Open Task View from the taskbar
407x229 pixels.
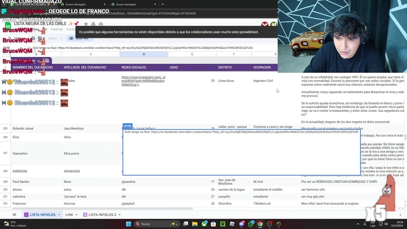[x=186, y=224]
